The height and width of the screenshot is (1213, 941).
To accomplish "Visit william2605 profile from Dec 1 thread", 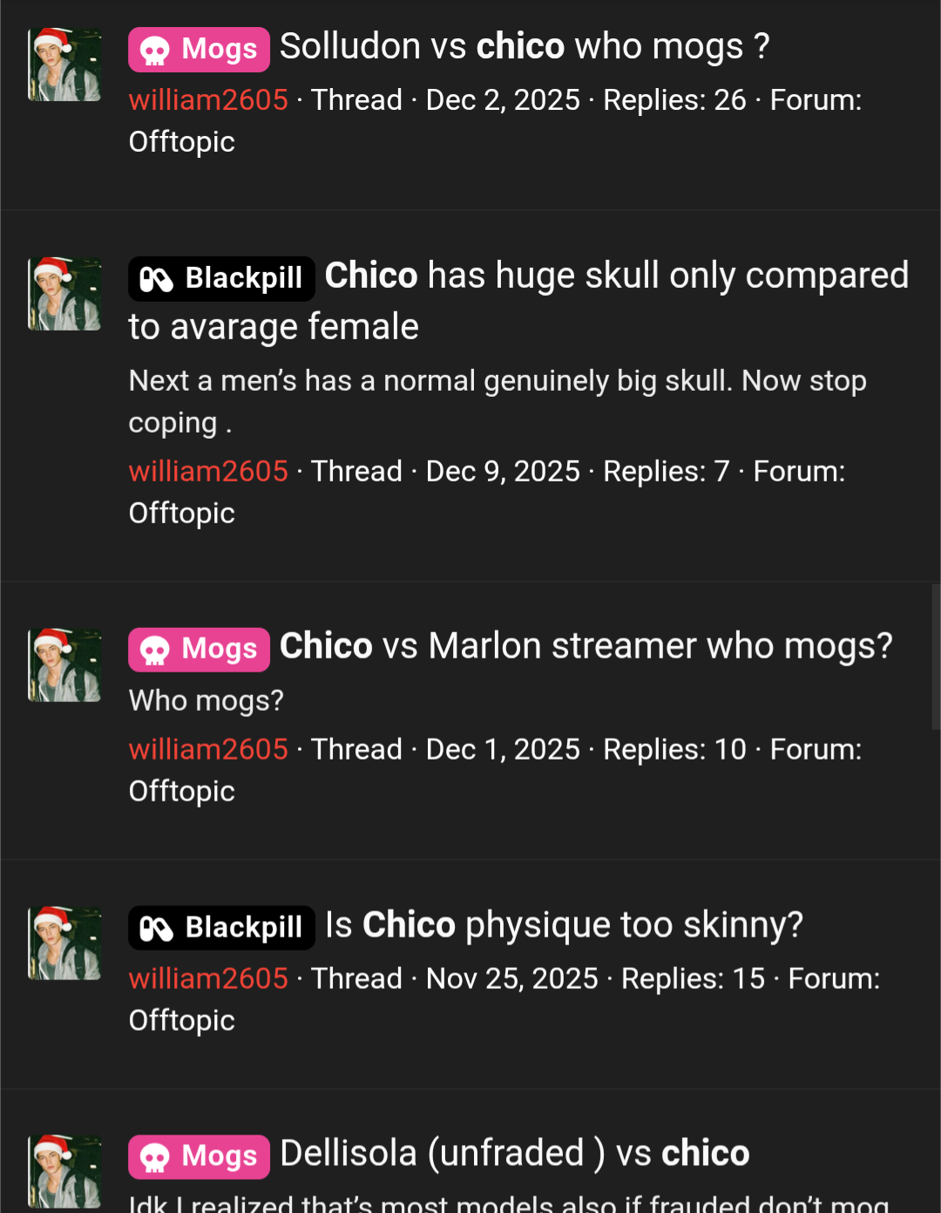I will (x=208, y=750).
